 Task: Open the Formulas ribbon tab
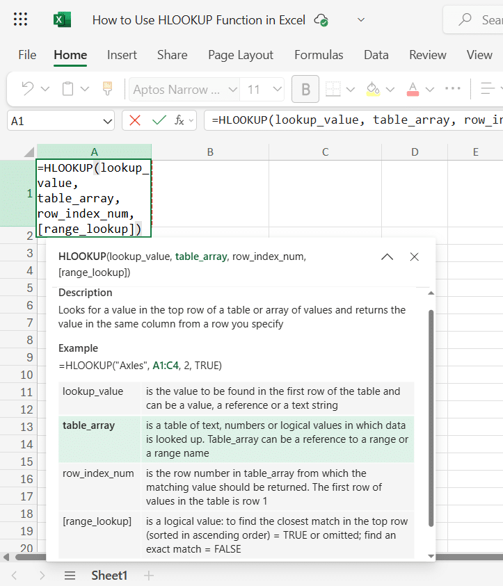[319, 55]
